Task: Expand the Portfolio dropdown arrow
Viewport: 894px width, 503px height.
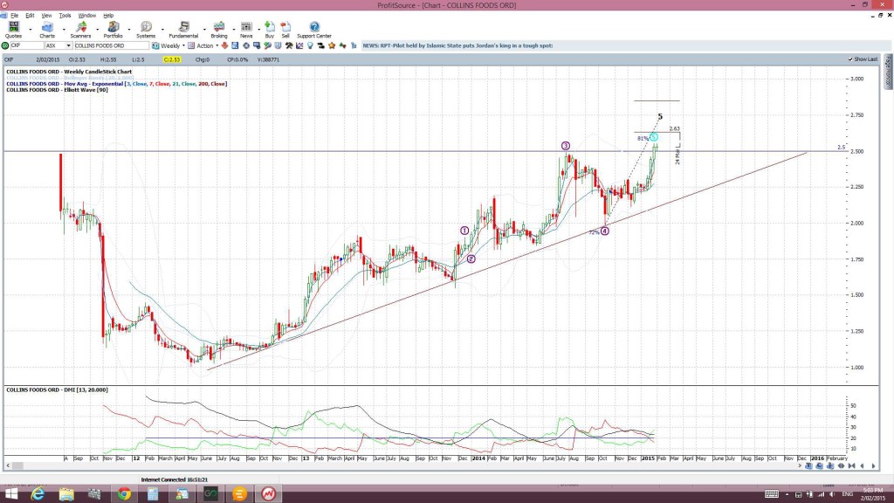Action: pos(129,29)
